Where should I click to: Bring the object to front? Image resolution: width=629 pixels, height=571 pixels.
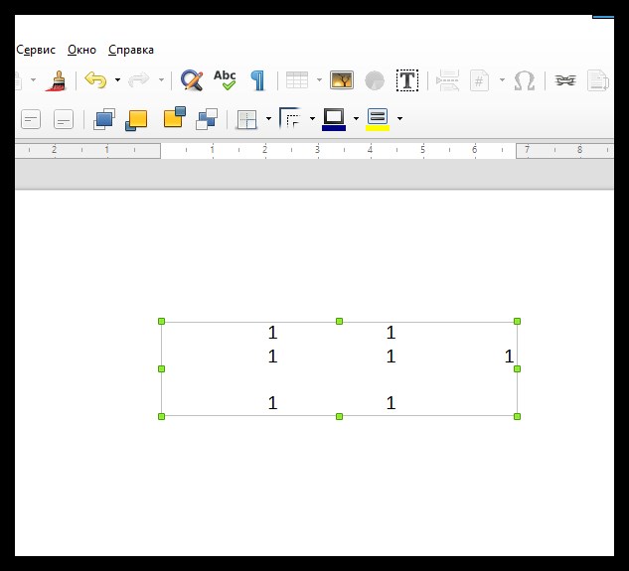pyautogui.click(x=104, y=119)
